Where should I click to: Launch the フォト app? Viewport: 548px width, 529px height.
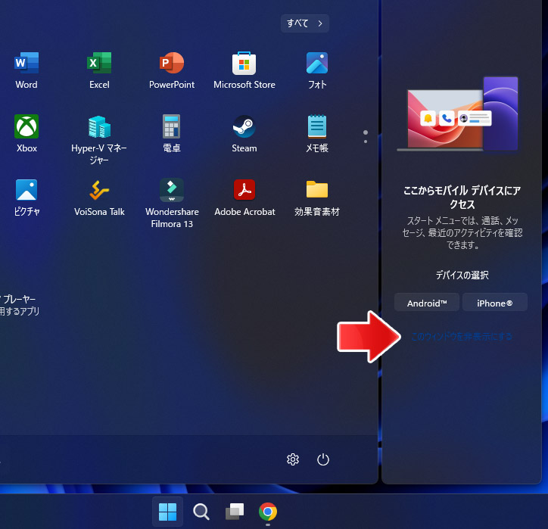(317, 70)
